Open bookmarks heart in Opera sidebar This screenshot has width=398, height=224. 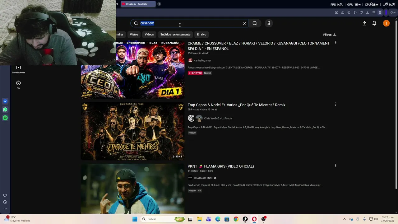click(x=5, y=195)
